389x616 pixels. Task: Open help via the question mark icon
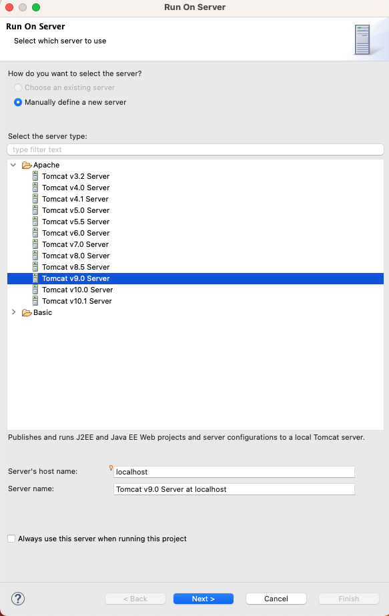[x=18, y=599]
